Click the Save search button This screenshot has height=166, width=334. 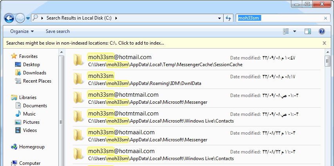58,31
